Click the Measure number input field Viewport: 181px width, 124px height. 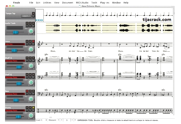point(67,120)
